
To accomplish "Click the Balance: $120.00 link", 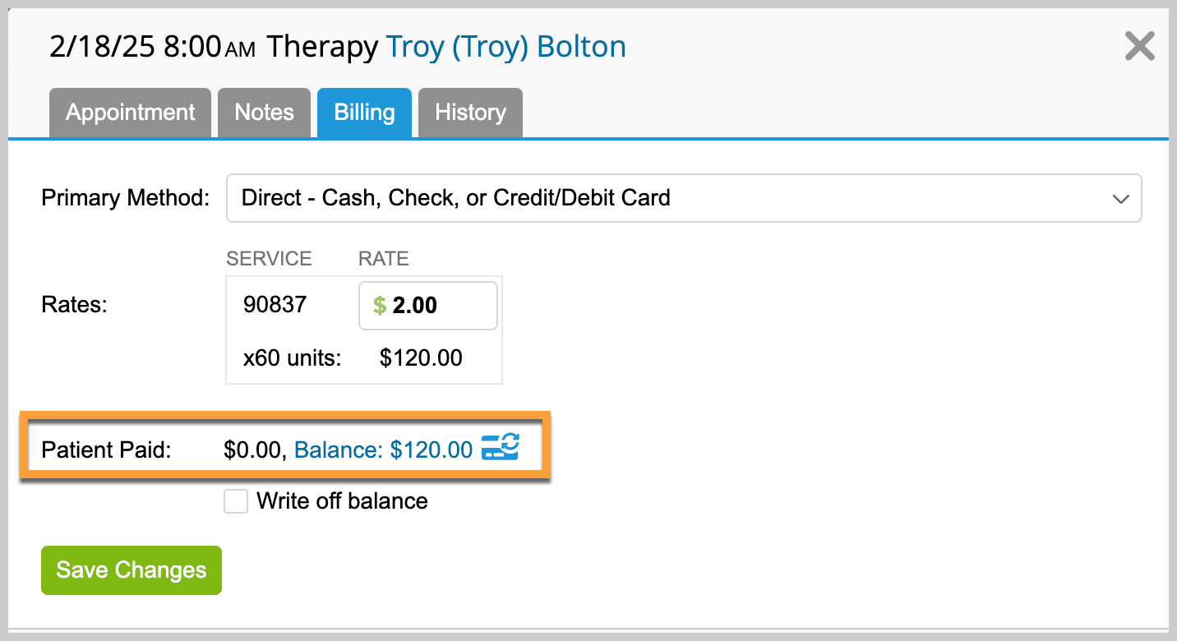I will (384, 450).
